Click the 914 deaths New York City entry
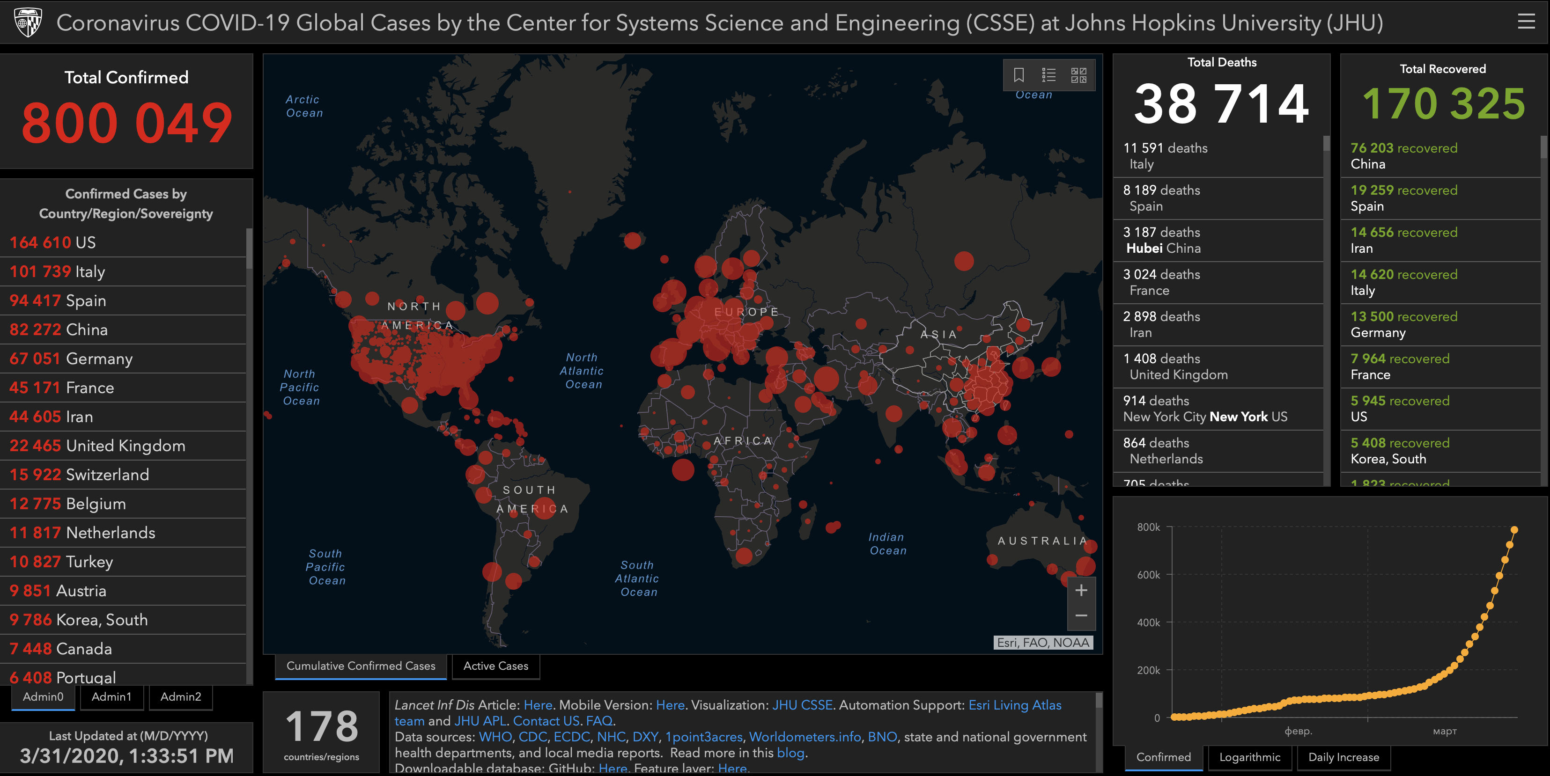The width and height of the screenshot is (1550, 776). pos(1218,409)
